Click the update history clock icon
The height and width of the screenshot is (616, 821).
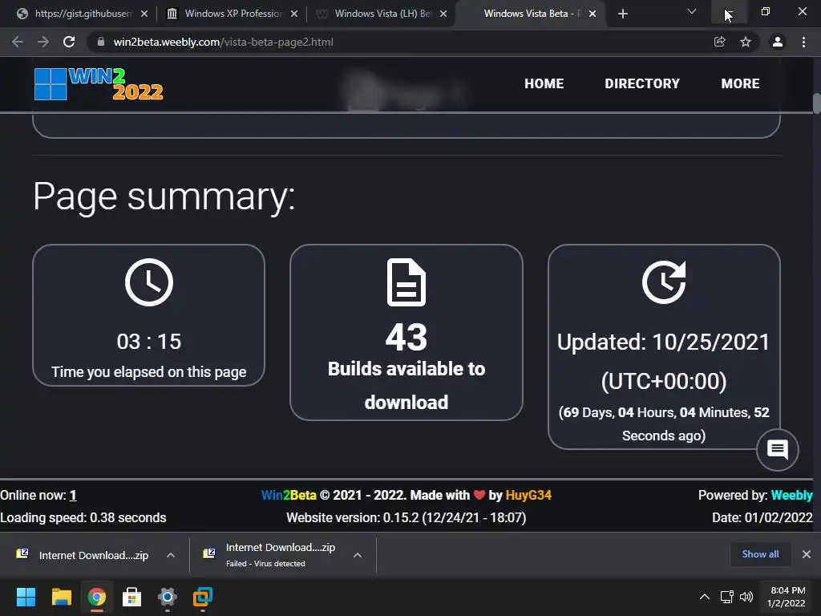(x=664, y=282)
